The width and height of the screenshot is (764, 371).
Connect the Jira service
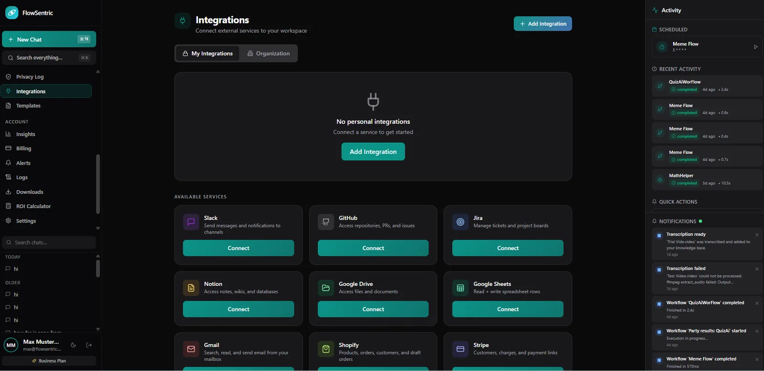[508, 248]
